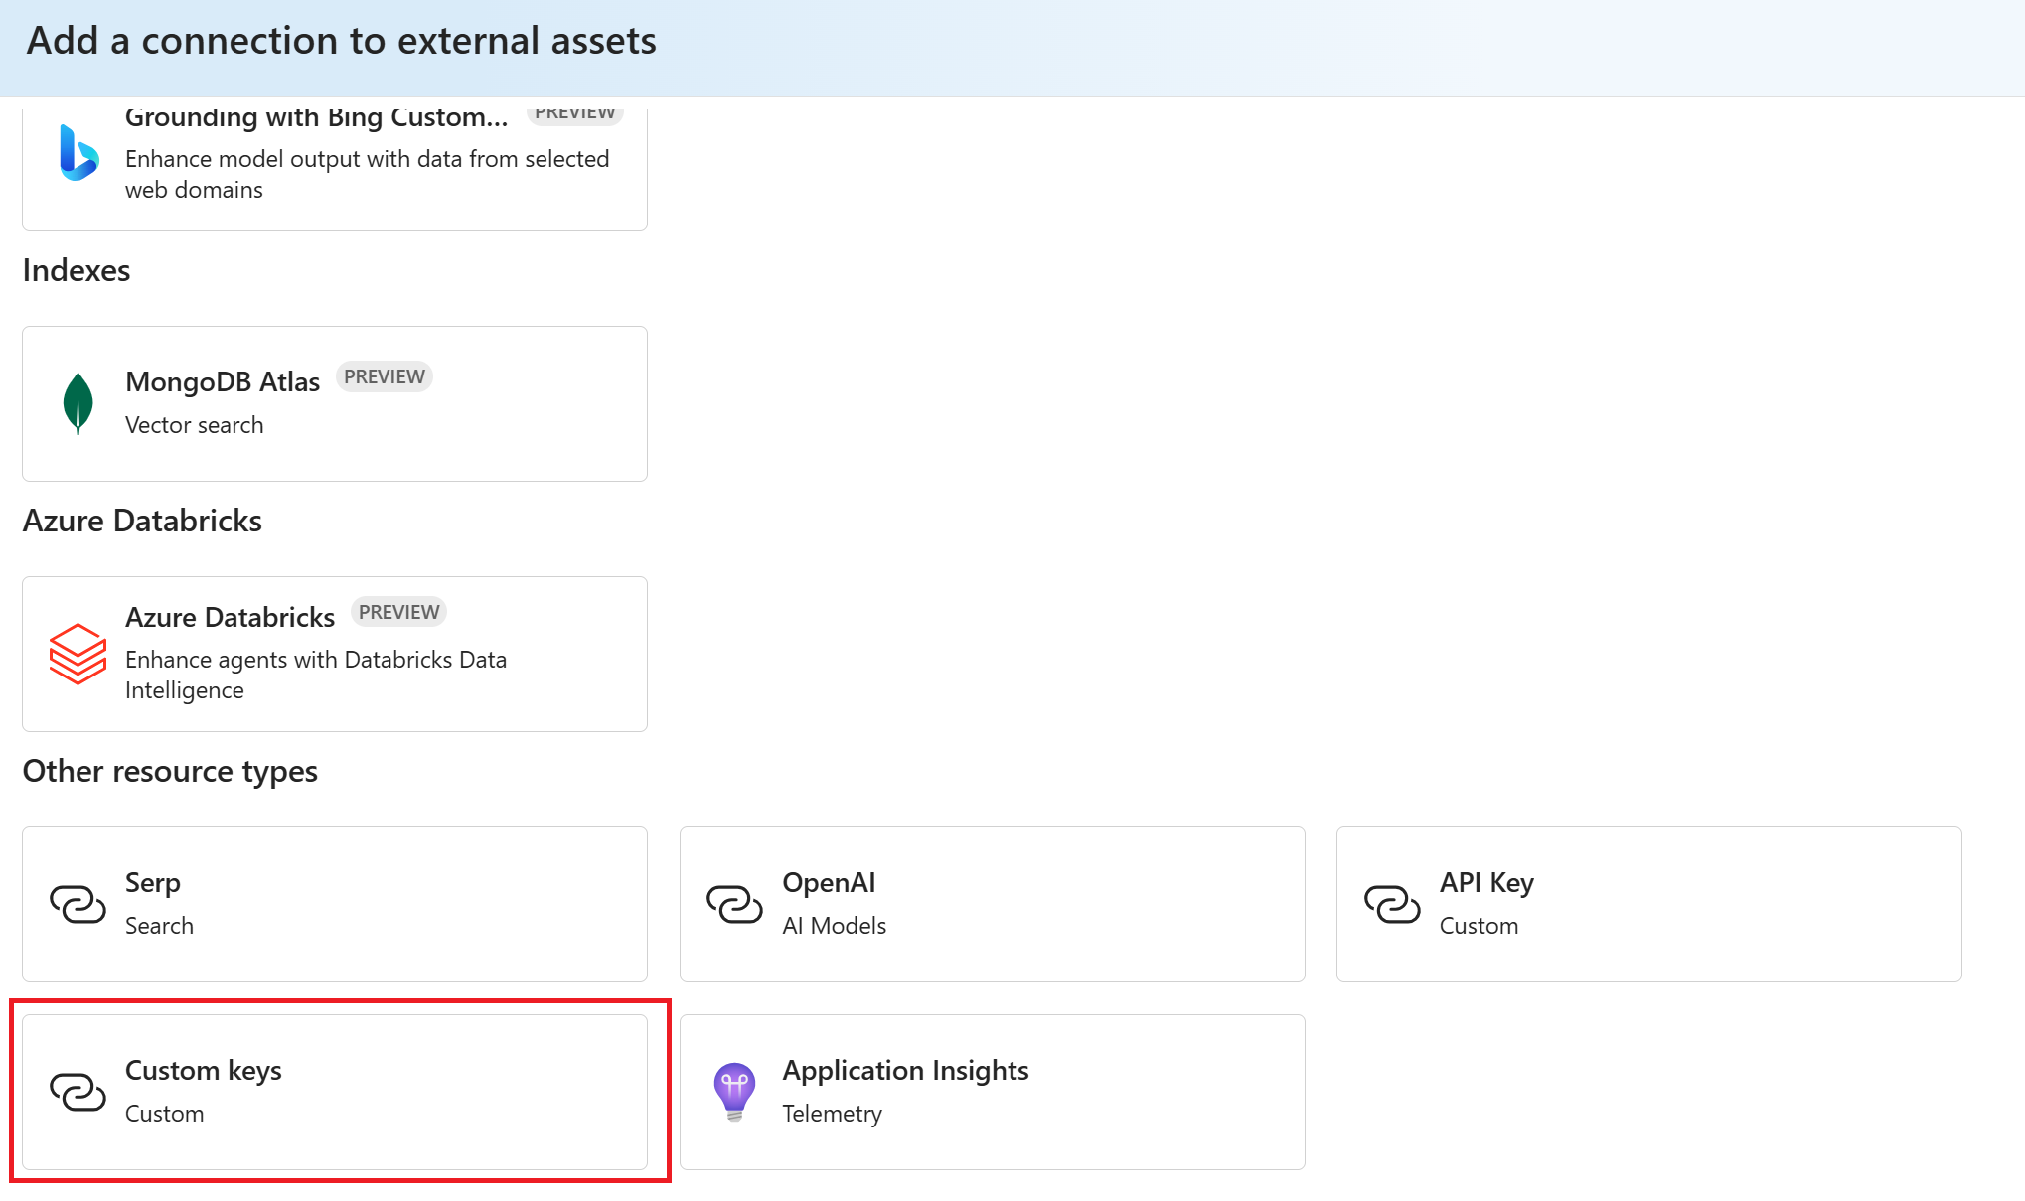Choose the highlighted Custom keys card
Viewport: 2025px width, 1201px height.
334,1091
